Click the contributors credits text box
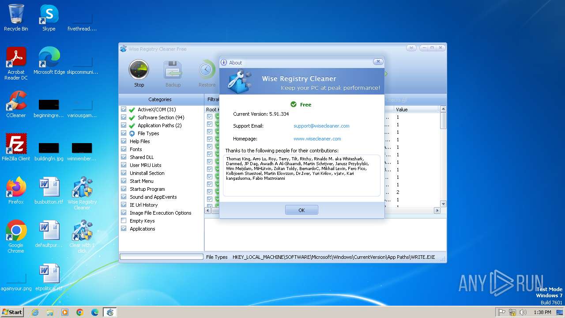This screenshot has height=318, width=565. click(x=301, y=175)
